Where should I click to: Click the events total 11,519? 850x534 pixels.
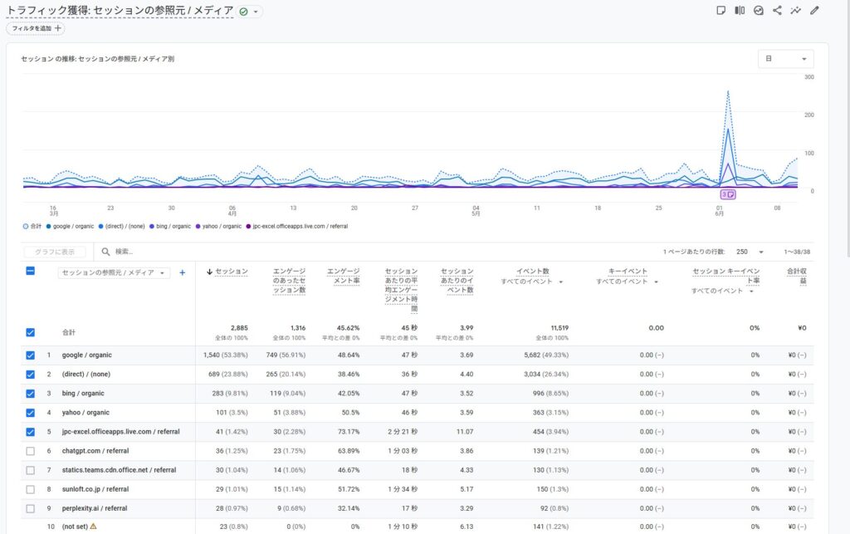coord(559,328)
